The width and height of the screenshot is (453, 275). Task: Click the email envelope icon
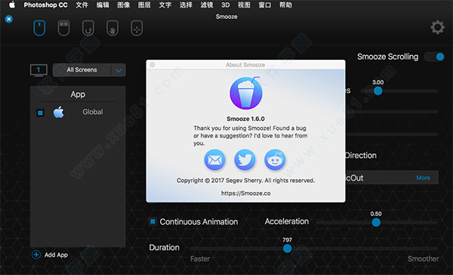pyautogui.click(x=214, y=159)
